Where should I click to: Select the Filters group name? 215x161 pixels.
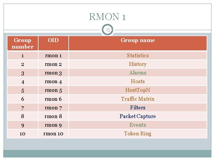coord(138,107)
